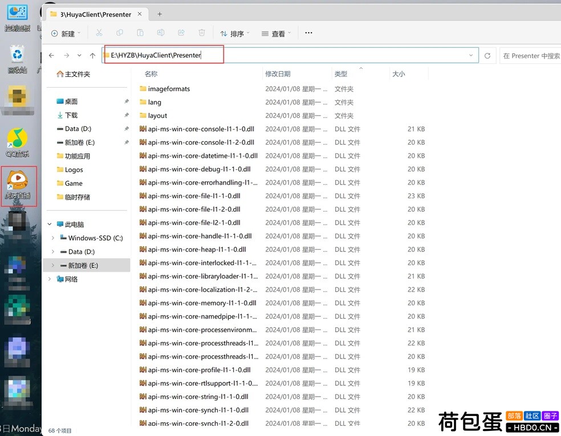Click the Delete trash icon
The height and width of the screenshot is (436, 561).
(x=202, y=33)
